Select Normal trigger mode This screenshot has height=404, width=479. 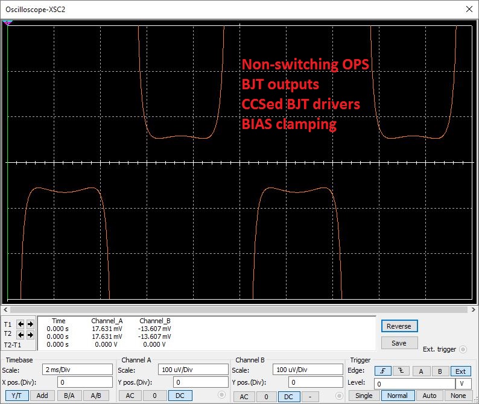pos(398,396)
